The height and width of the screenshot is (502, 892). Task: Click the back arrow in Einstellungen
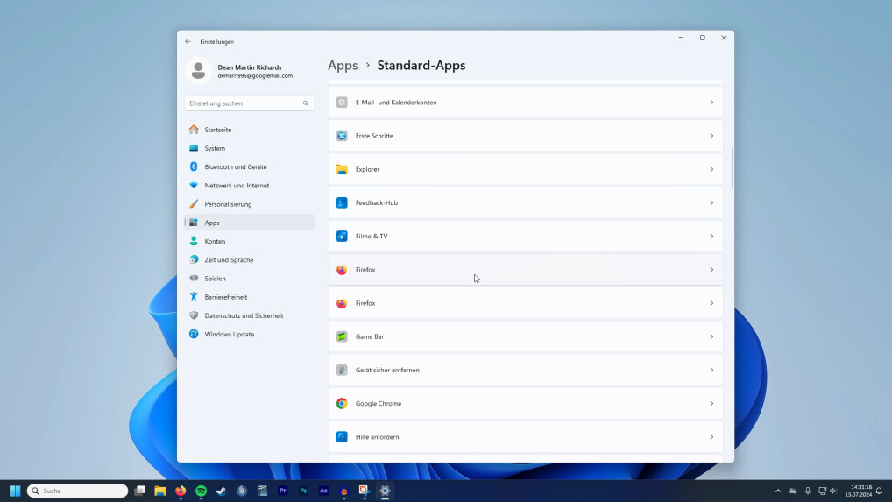[188, 41]
